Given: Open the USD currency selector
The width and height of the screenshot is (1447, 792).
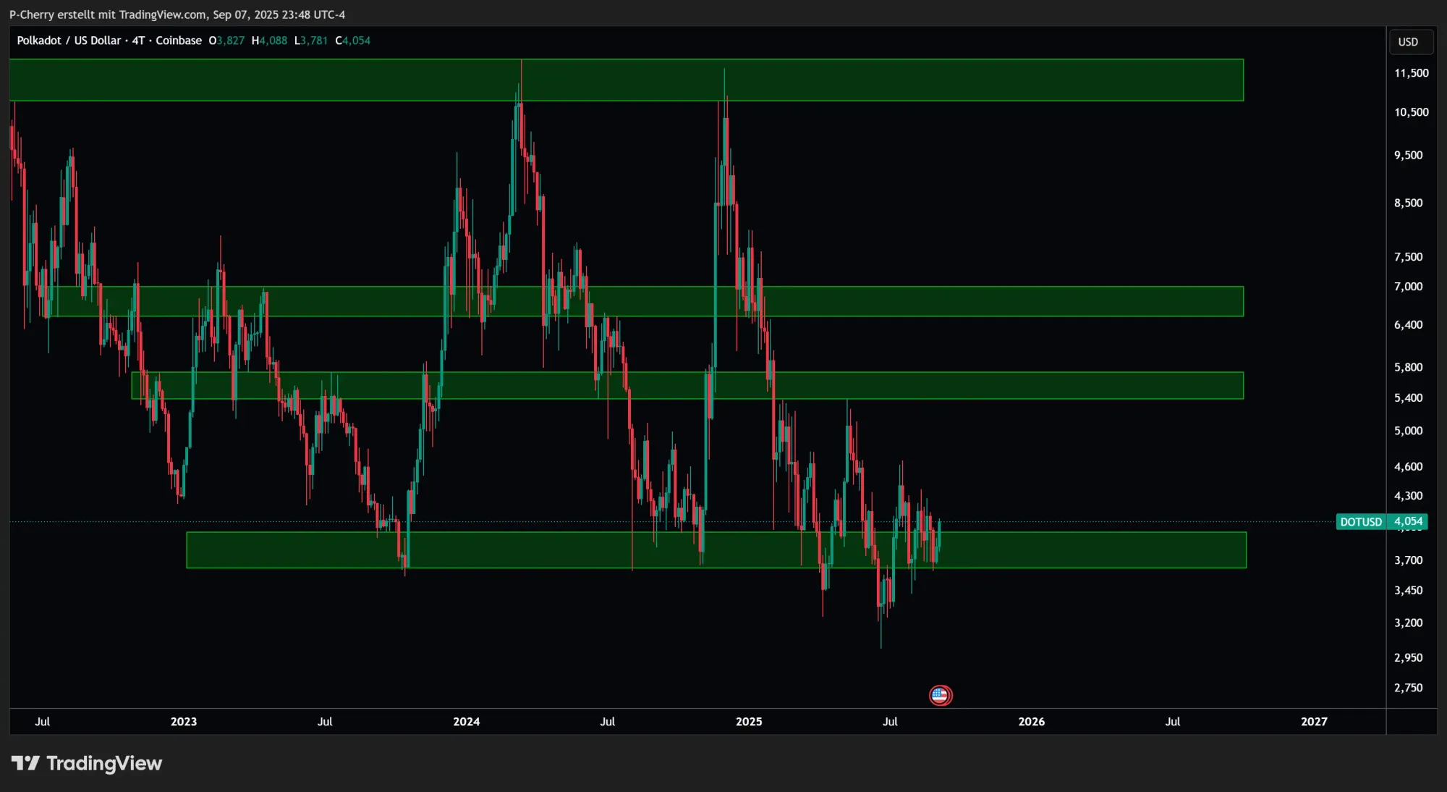Looking at the screenshot, I should [x=1410, y=41].
